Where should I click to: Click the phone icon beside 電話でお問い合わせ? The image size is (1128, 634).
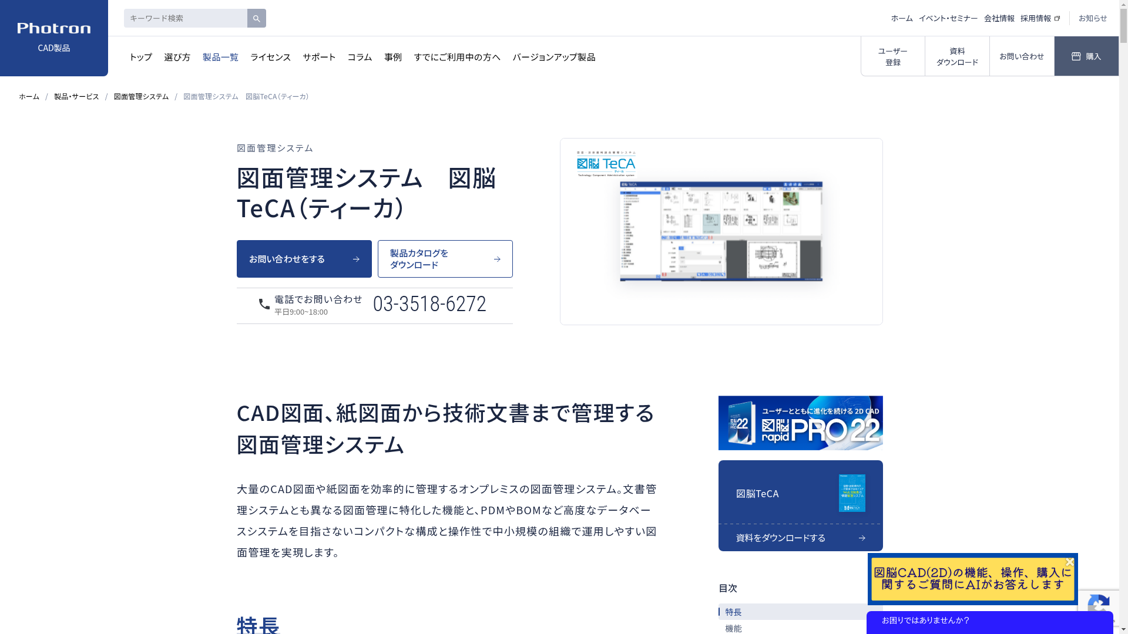(x=264, y=304)
